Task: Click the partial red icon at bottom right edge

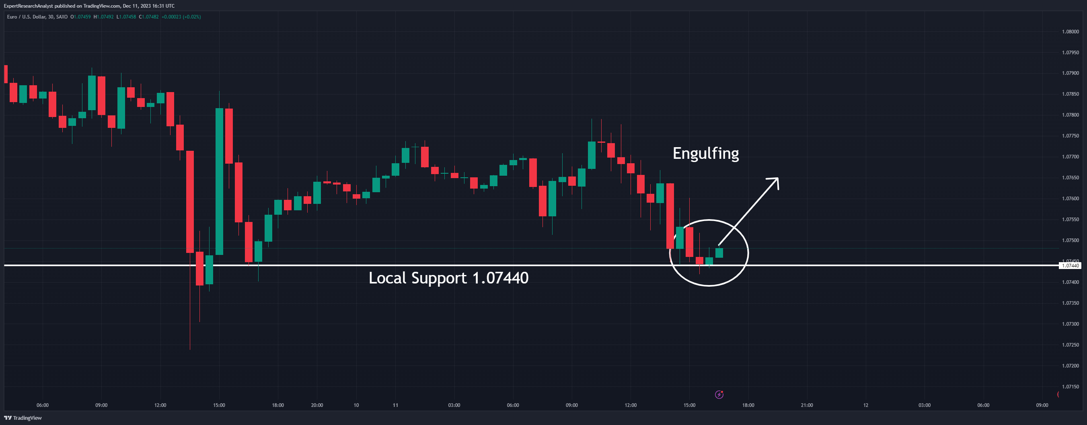Action: click(x=1058, y=394)
